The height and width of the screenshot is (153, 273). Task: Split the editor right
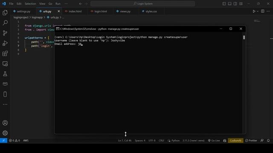coord(263,11)
